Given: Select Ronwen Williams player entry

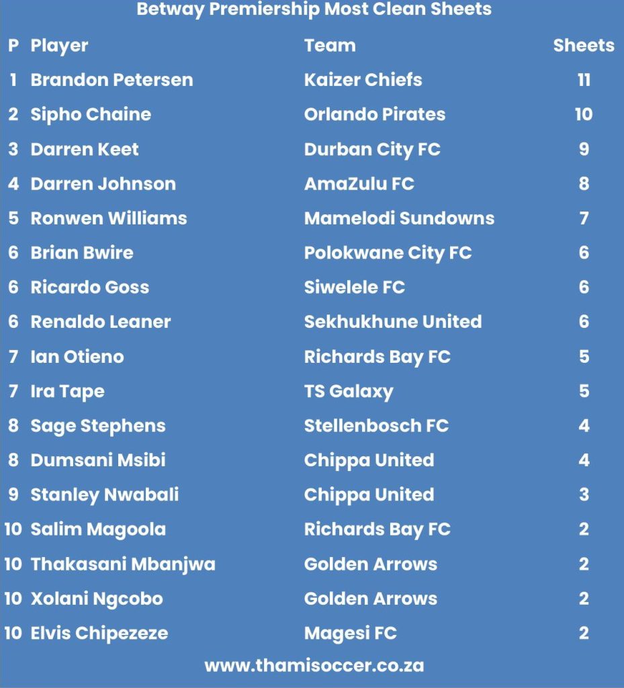Looking at the screenshot, I should coord(109,218).
